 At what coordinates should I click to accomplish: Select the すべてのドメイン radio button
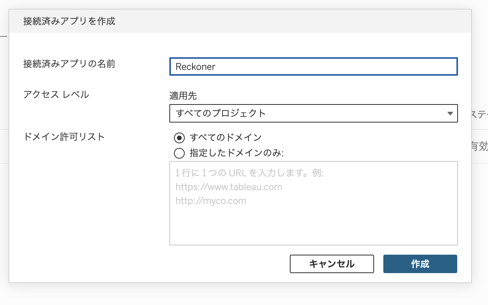point(179,138)
